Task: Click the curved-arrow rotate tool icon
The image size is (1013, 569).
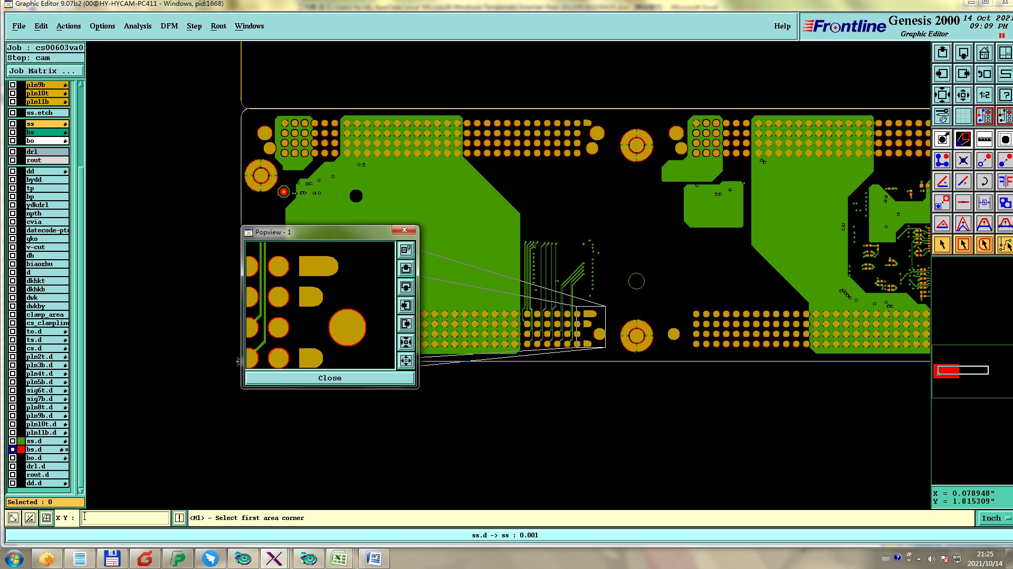Action: coord(984,182)
